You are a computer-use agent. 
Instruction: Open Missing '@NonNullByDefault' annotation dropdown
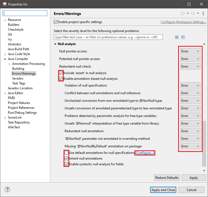click(190, 146)
